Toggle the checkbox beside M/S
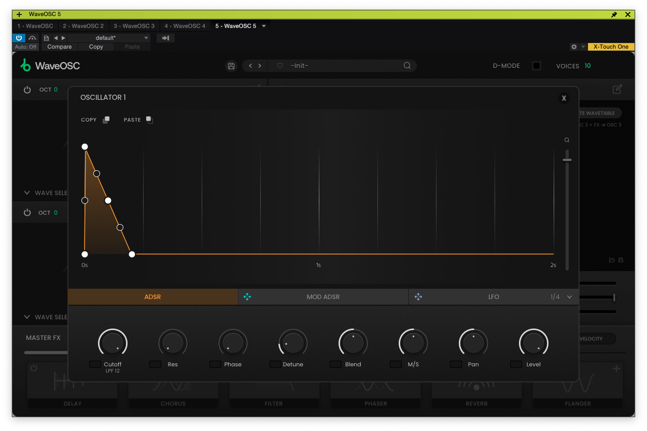The width and height of the screenshot is (647, 431). (396, 364)
